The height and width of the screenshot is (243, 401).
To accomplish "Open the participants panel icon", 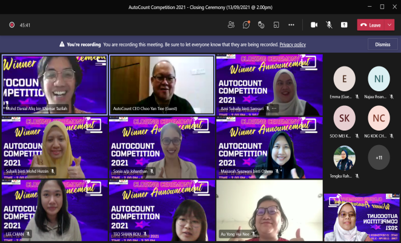I will coord(231,25).
